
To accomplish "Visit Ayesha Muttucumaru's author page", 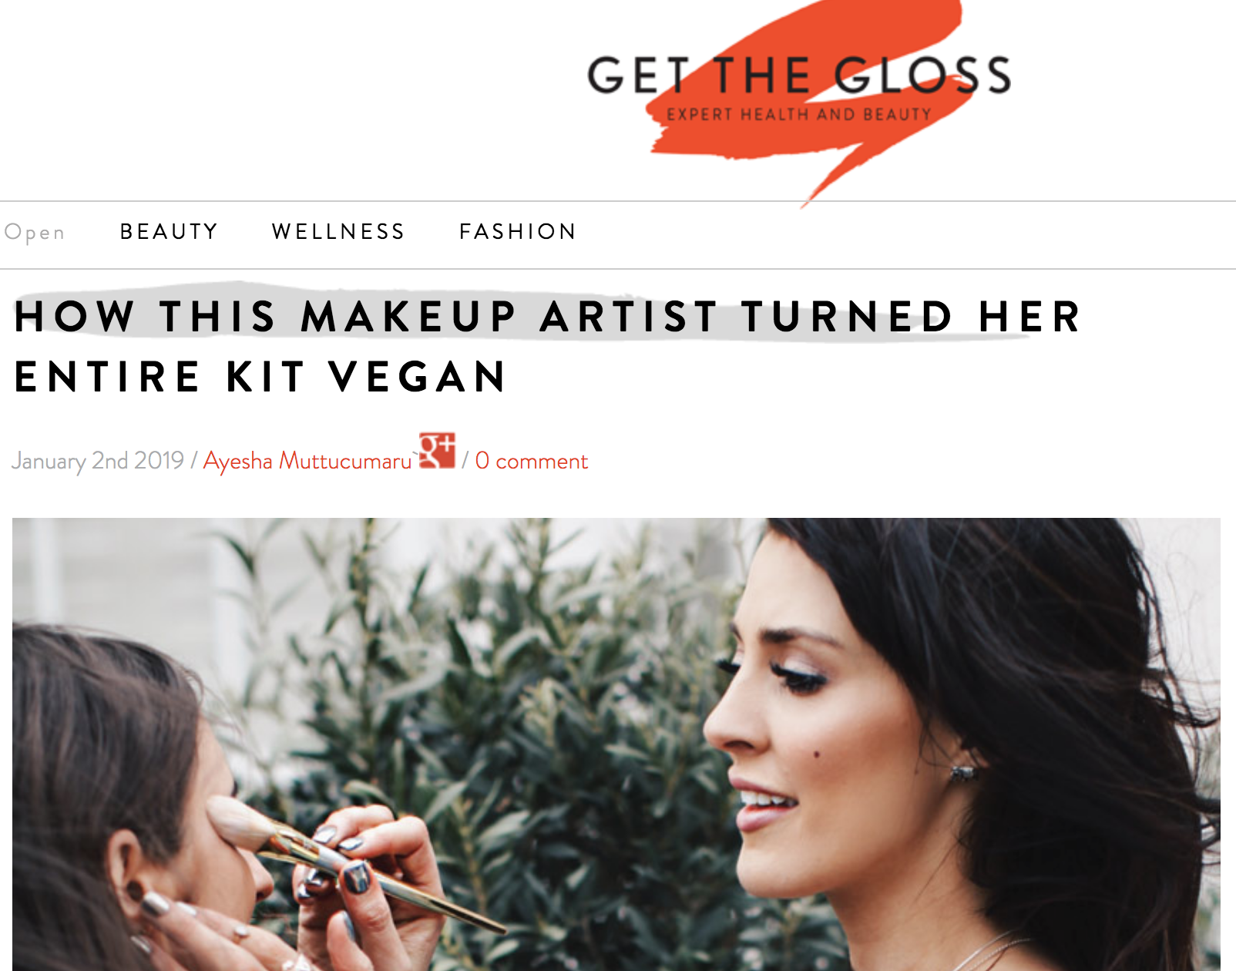I will click(307, 461).
